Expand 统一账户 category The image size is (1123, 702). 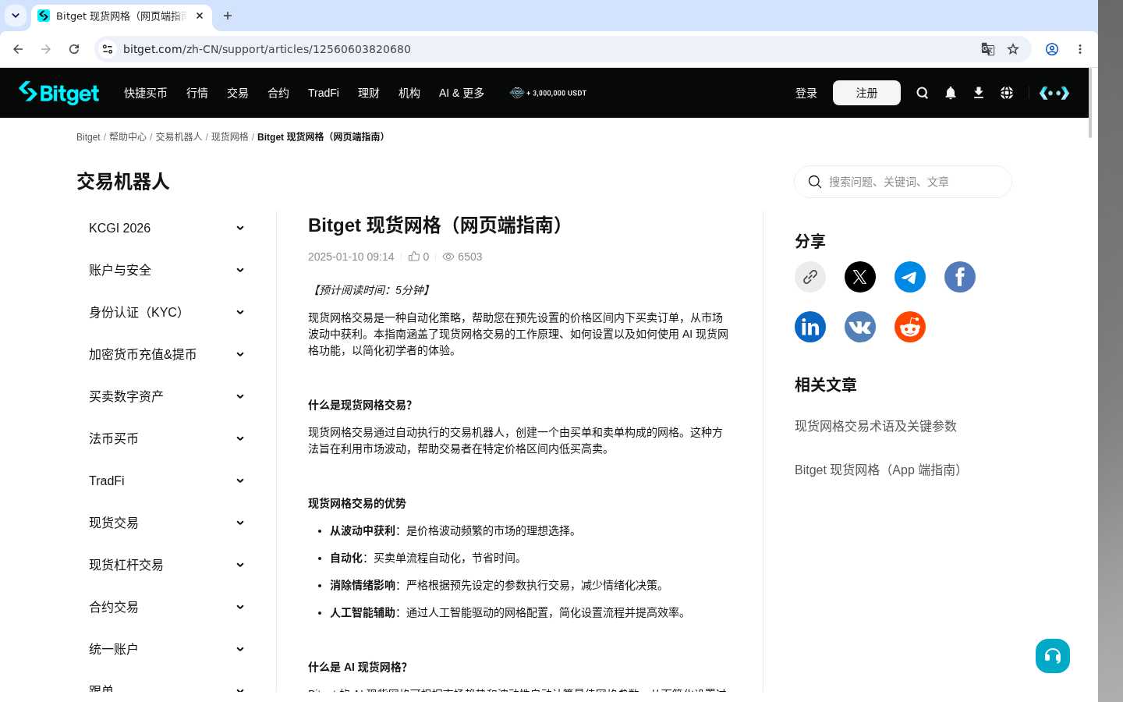click(x=167, y=649)
